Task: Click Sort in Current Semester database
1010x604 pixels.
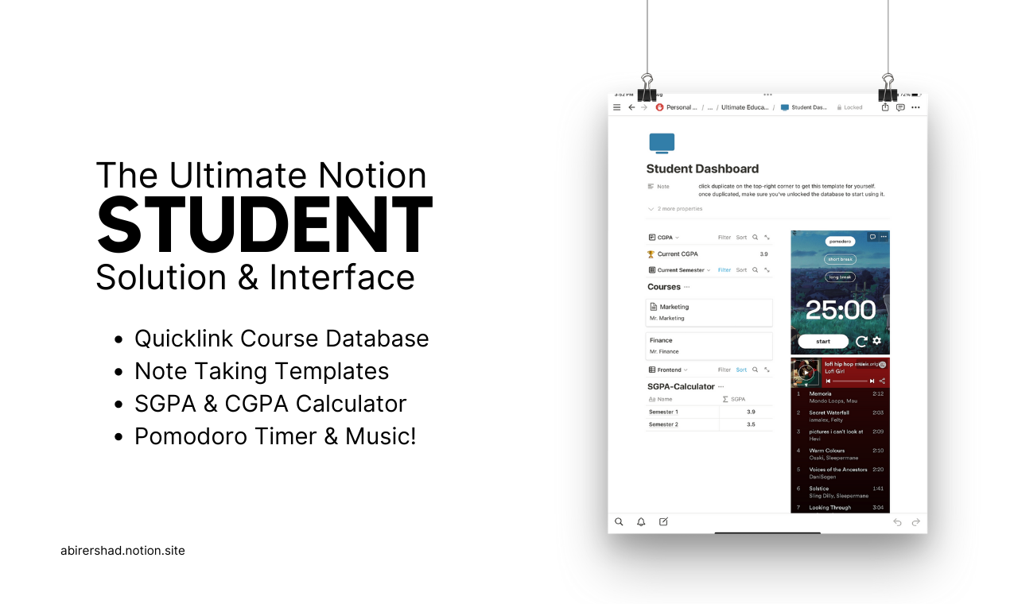Action: point(741,270)
